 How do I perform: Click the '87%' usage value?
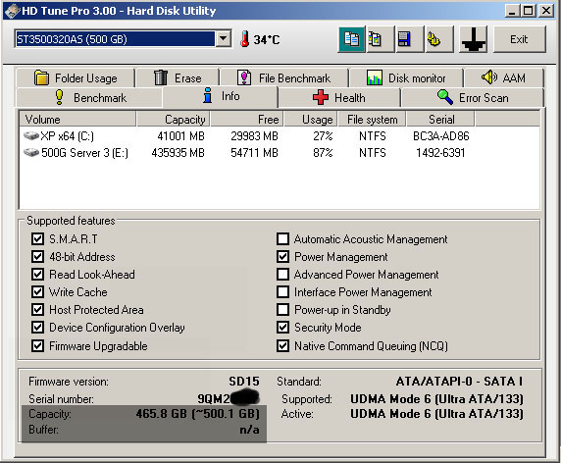323,153
